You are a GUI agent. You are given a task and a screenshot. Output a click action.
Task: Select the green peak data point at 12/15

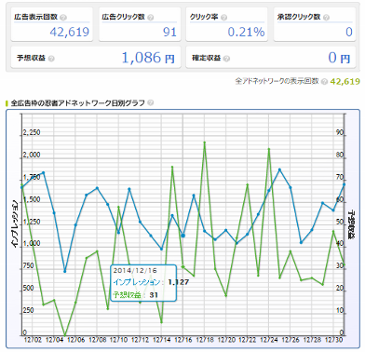172,167
